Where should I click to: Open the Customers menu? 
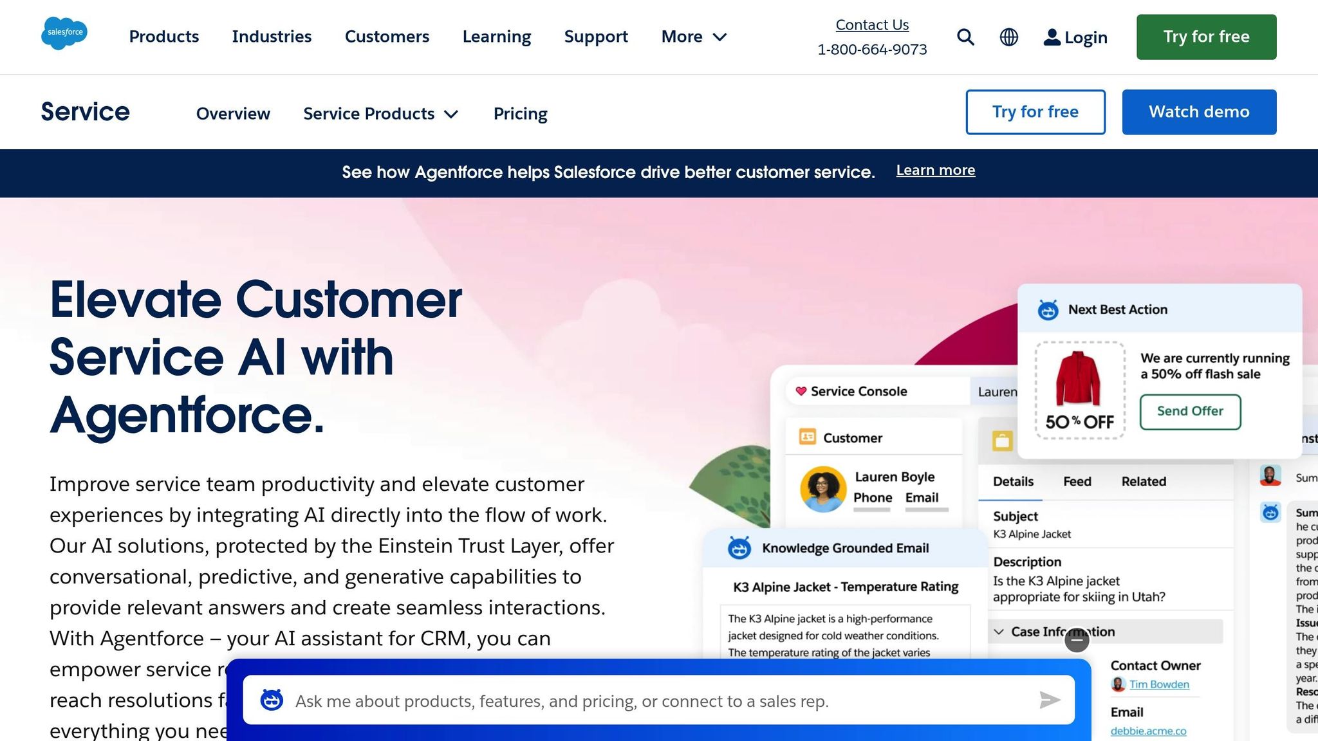tap(387, 37)
